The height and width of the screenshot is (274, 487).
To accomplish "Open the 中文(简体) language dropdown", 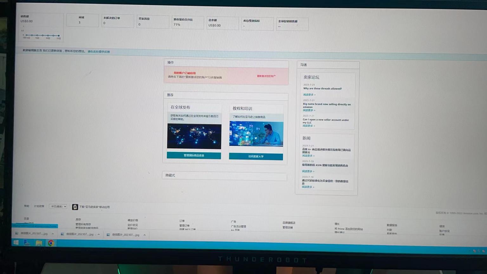I will (x=58, y=206).
